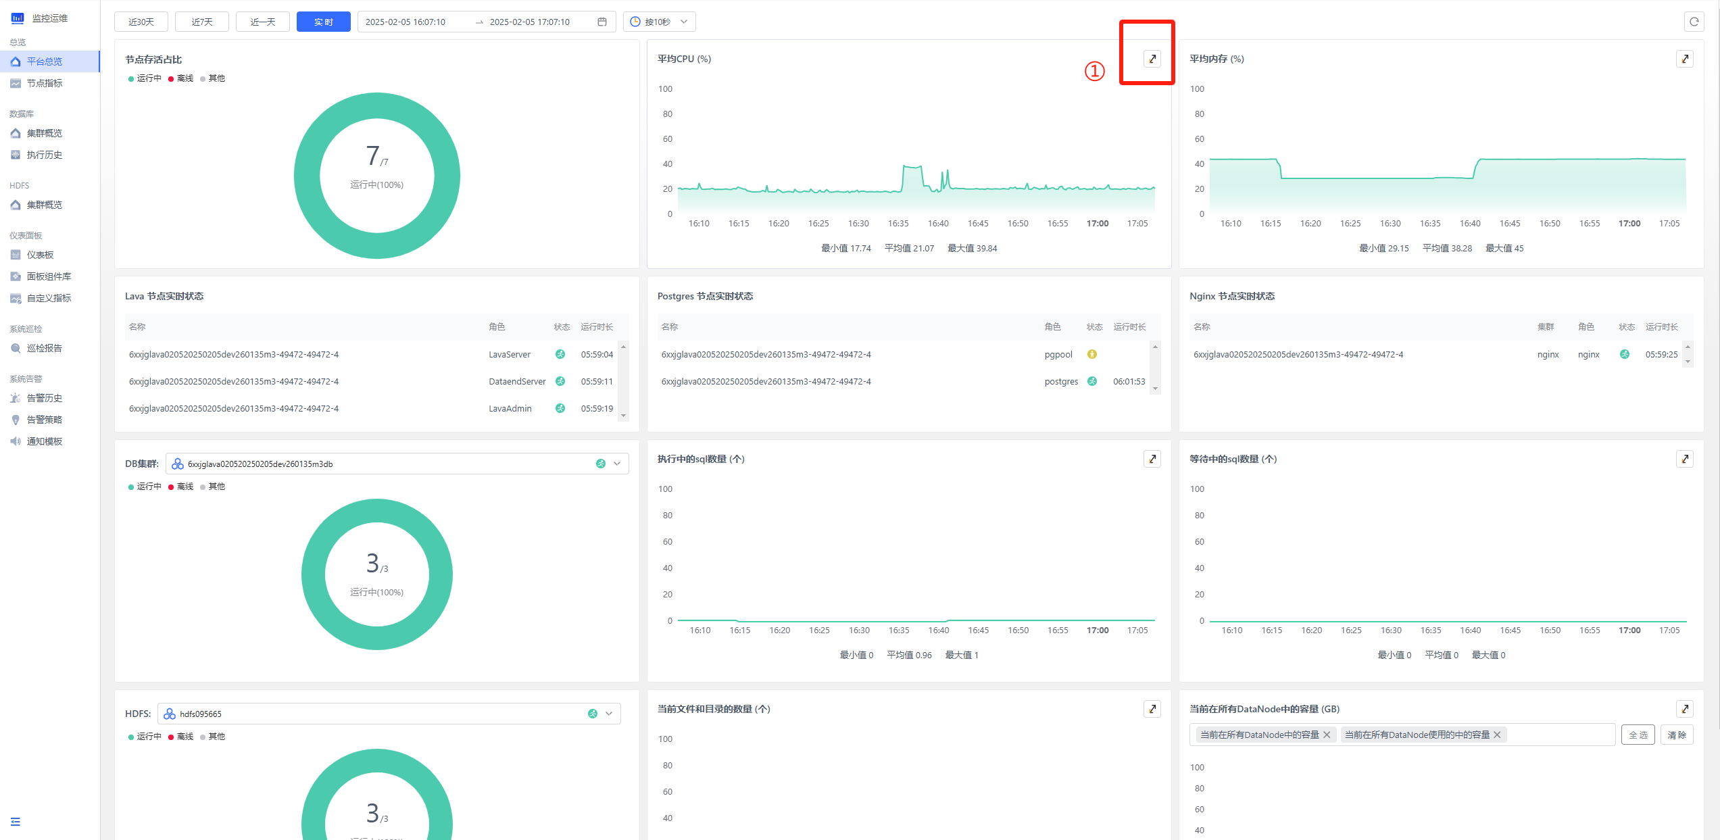Open 数据库 集群概览 in sidebar
The image size is (1720, 840).
(50, 133)
